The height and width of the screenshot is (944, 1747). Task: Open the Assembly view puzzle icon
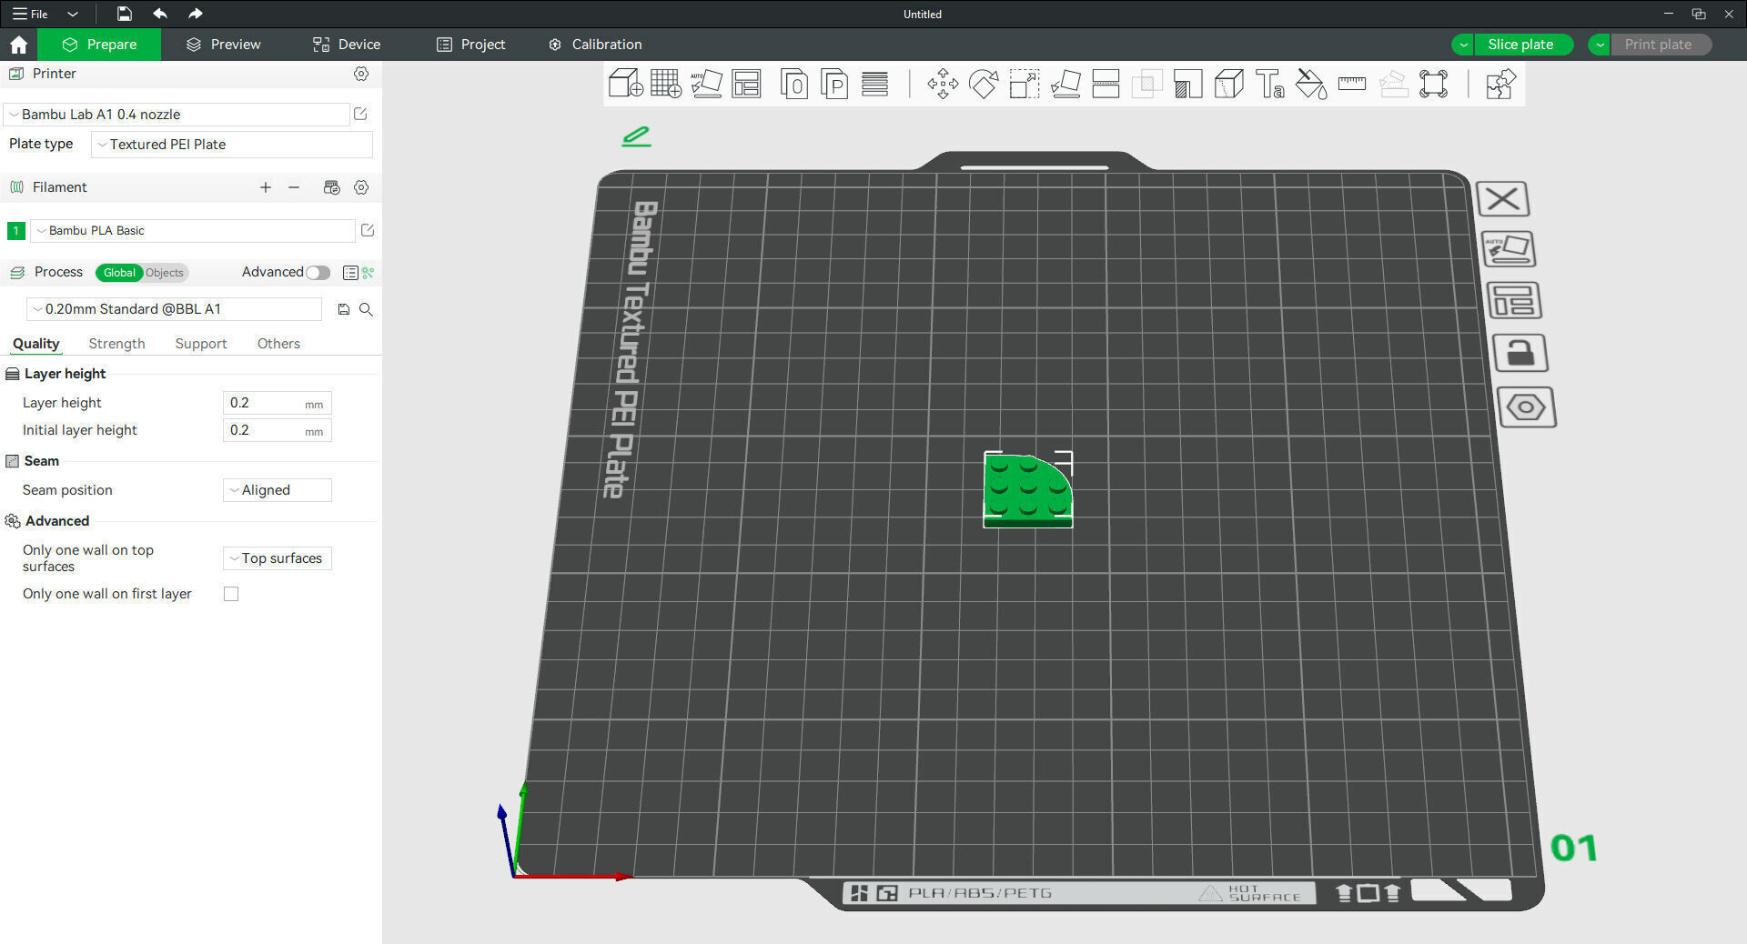pos(1500,85)
